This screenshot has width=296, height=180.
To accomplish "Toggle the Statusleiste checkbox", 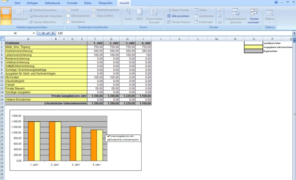I will 68,22.
